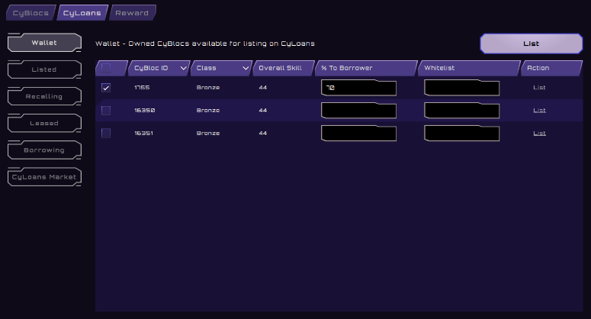Show the Leased section
This screenshot has height=319, width=591.
[44, 123]
